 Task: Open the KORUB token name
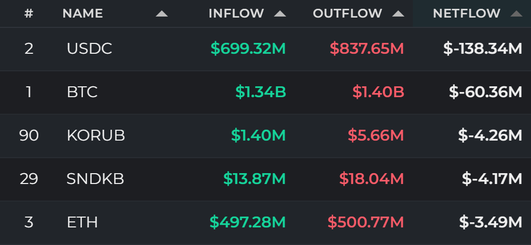click(96, 135)
